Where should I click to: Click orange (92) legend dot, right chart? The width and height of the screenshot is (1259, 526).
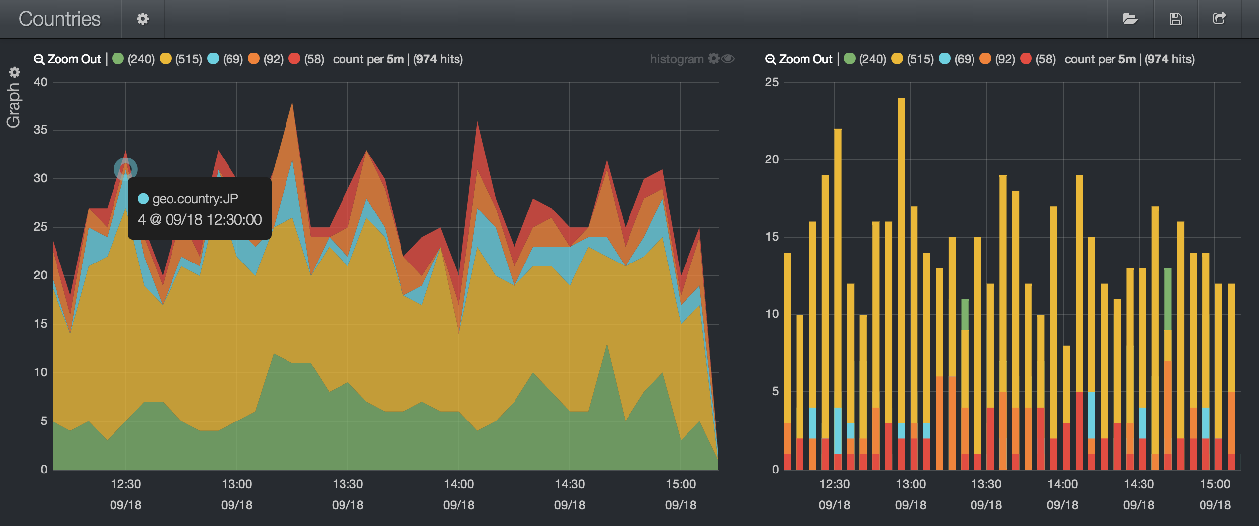click(x=985, y=59)
